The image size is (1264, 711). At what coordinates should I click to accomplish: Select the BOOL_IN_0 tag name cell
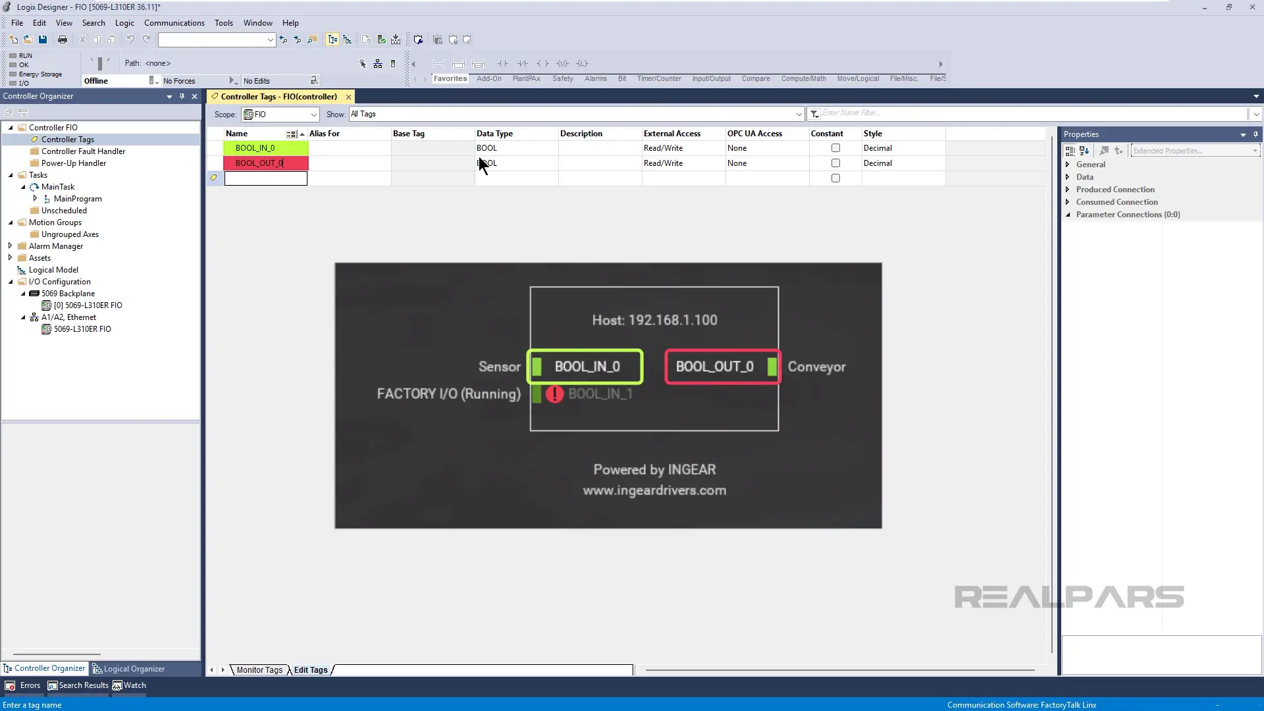(x=266, y=148)
